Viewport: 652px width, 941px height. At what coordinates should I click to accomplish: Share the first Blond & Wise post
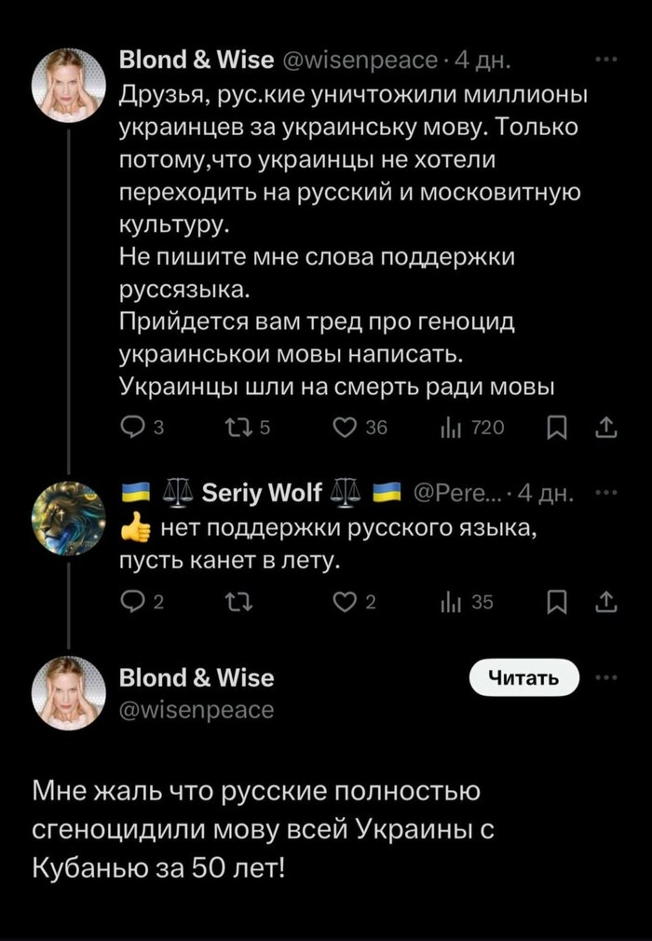(x=606, y=427)
